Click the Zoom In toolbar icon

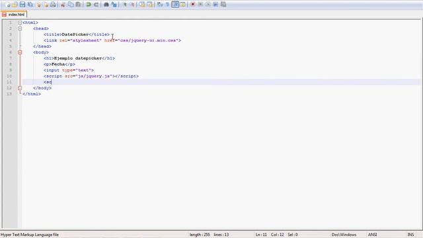pos(124,5)
